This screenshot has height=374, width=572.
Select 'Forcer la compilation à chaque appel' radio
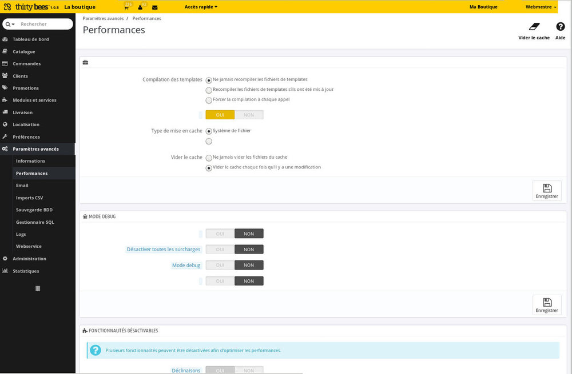(209, 100)
